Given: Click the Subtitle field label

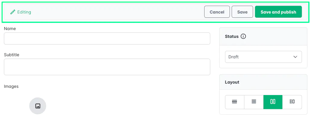Looking at the screenshot, I should (11, 55).
